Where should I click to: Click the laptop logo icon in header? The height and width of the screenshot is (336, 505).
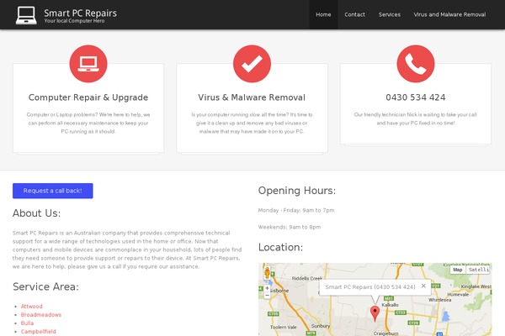tap(26, 15)
